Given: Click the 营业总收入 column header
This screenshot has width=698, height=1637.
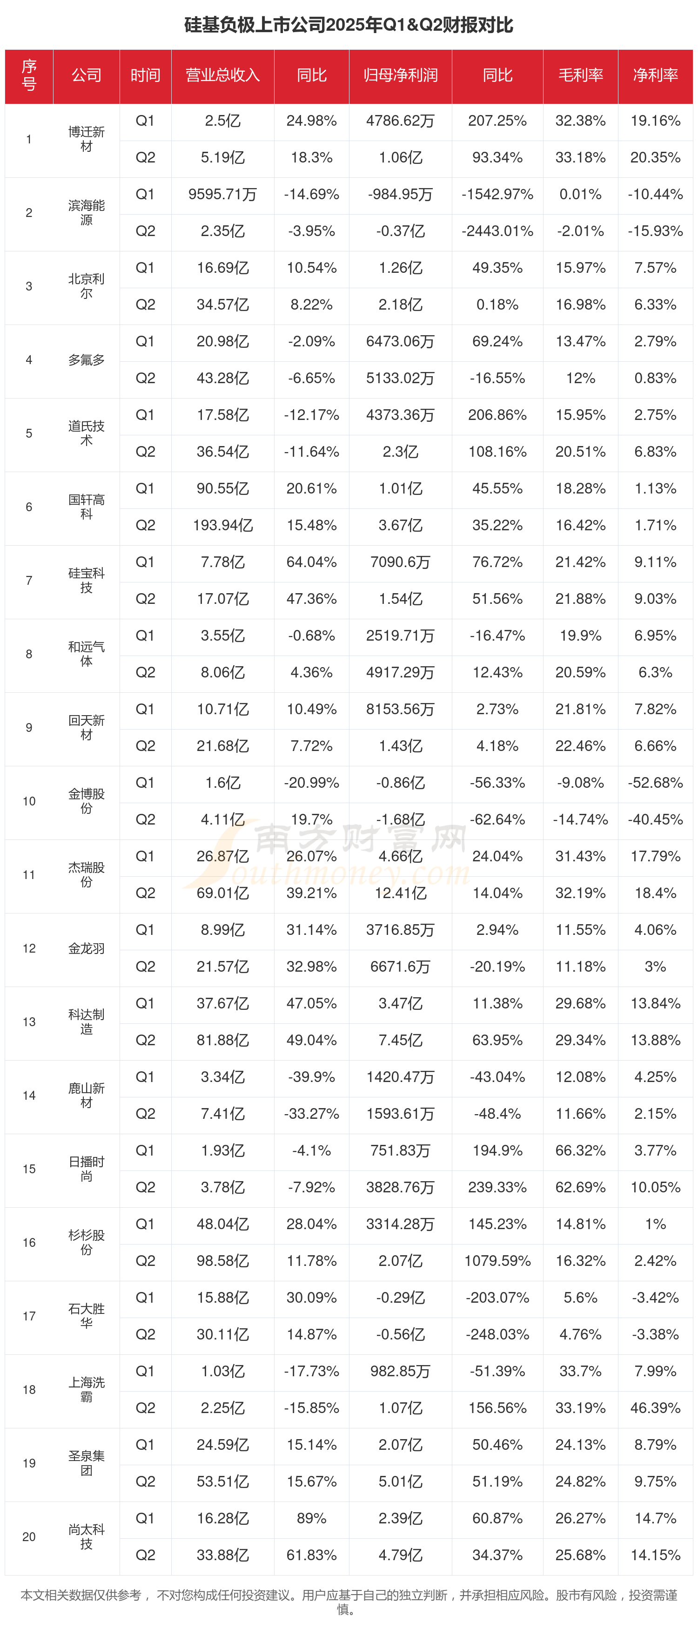Looking at the screenshot, I should click(x=222, y=75).
